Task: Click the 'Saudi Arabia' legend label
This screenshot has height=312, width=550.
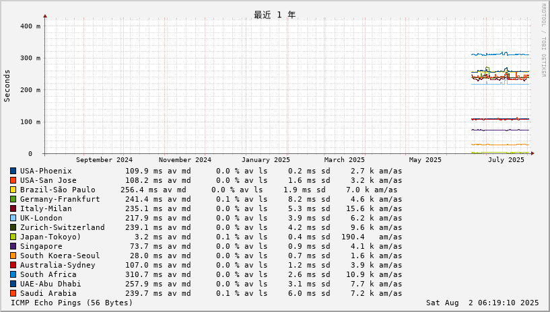Action: 48,293
